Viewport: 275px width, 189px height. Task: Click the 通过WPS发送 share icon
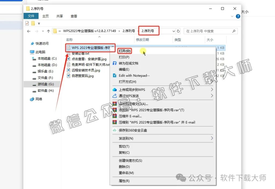(115, 96)
